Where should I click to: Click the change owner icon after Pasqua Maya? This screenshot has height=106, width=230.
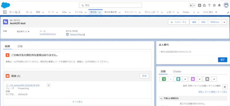pyautogui.click(x=84, y=35)
